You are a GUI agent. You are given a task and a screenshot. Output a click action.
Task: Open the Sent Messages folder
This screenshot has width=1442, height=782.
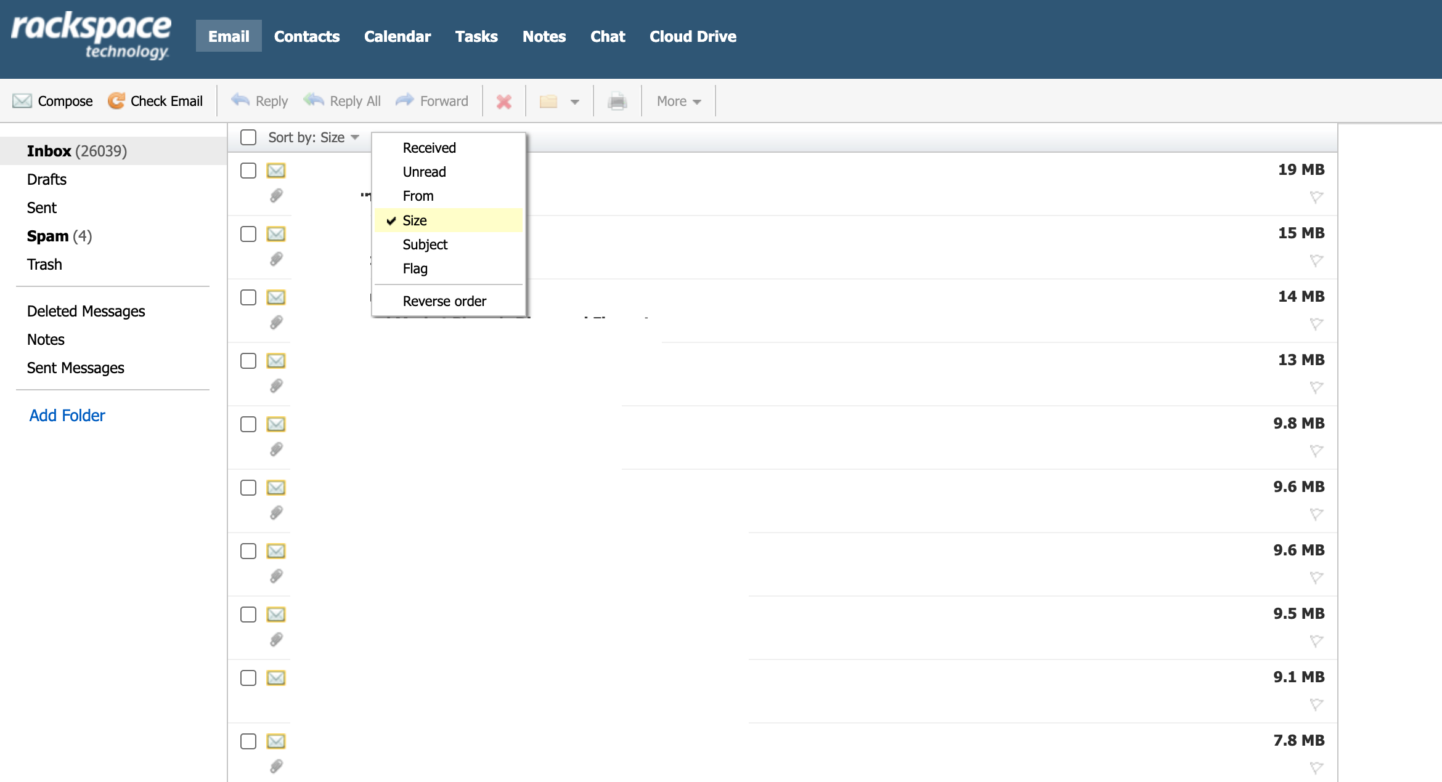pos(75,368)
